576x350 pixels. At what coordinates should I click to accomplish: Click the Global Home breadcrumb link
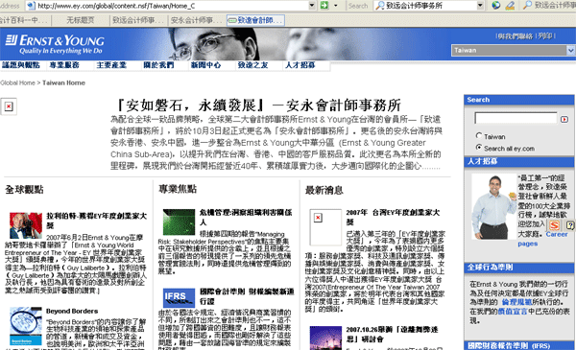coord(17,82)
